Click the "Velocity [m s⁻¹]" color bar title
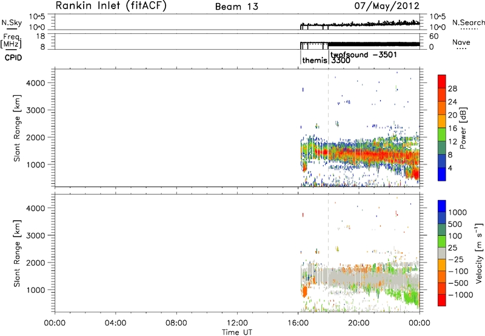 [479, 253]
